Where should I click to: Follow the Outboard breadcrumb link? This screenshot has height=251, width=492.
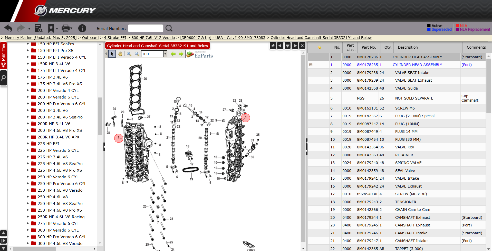tap(90, 38)
